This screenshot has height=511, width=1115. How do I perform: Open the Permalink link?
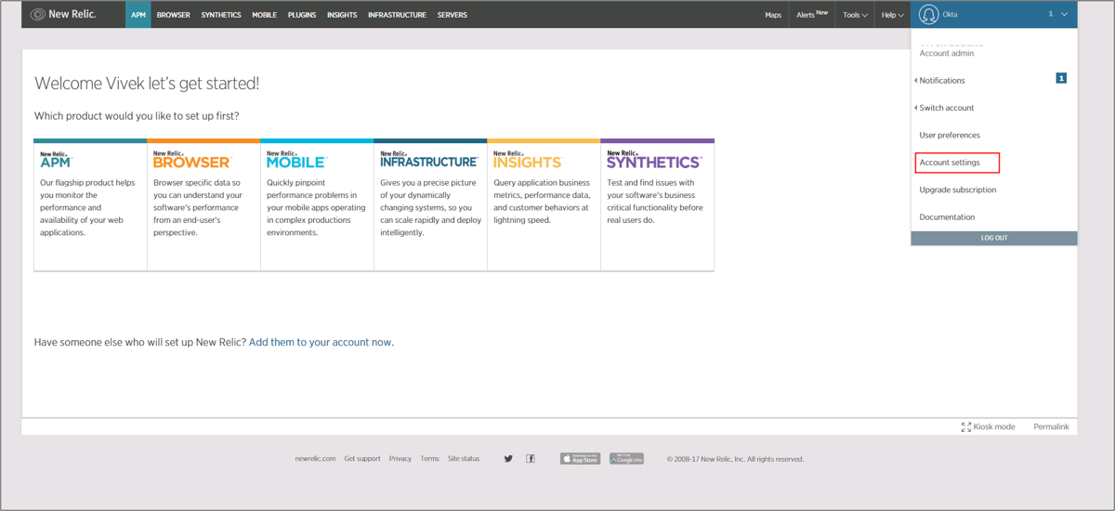point(1051,426)
